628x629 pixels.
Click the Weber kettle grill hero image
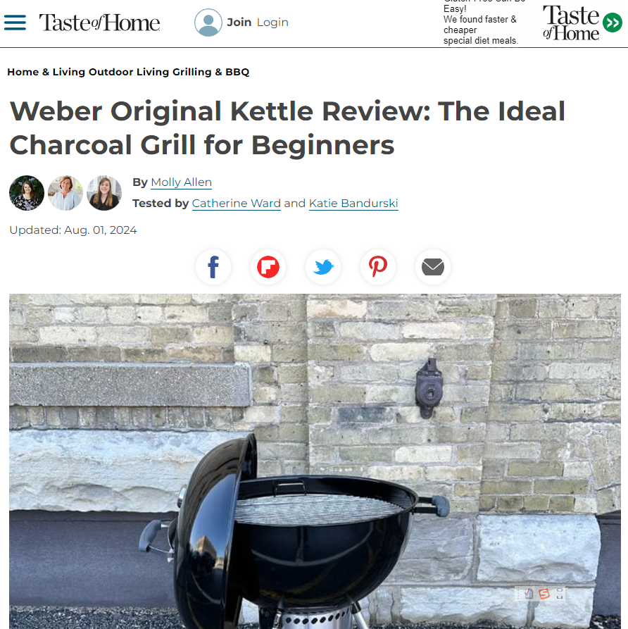point(315,461)
